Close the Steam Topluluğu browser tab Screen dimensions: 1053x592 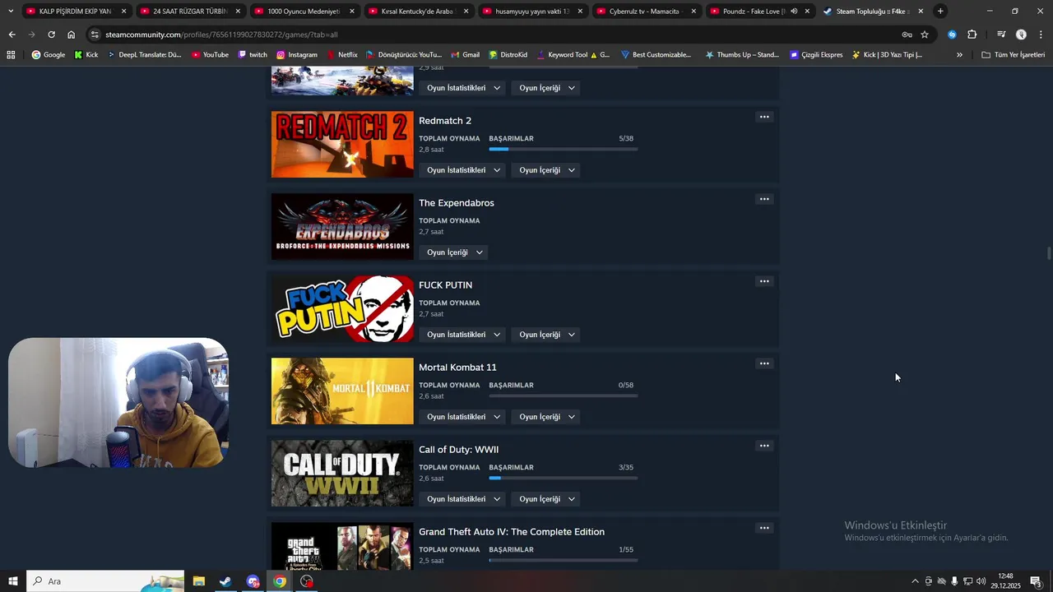click(x=921, y=11)
